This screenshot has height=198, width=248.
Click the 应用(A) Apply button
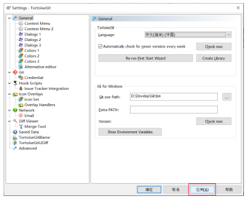pyautogui.click(x=202, y=190)
